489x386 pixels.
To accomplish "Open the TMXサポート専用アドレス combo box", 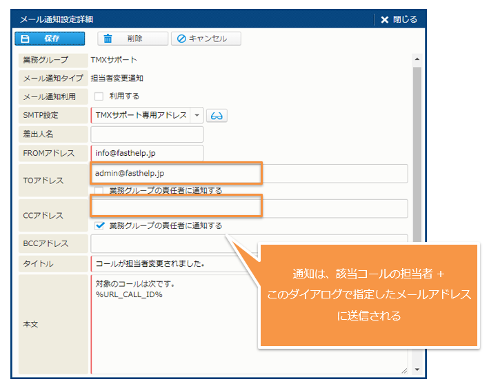I will [x=140, y=115].
